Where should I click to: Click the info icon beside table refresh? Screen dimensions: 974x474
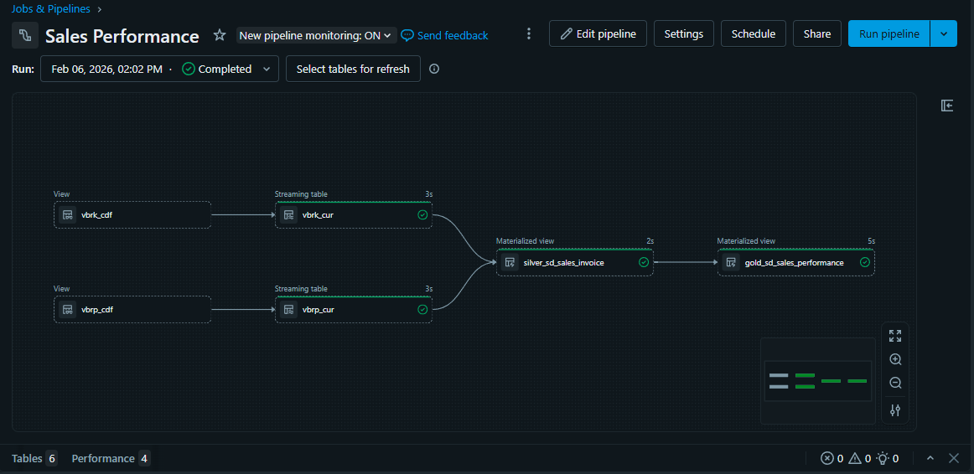[x=434, y=70]
